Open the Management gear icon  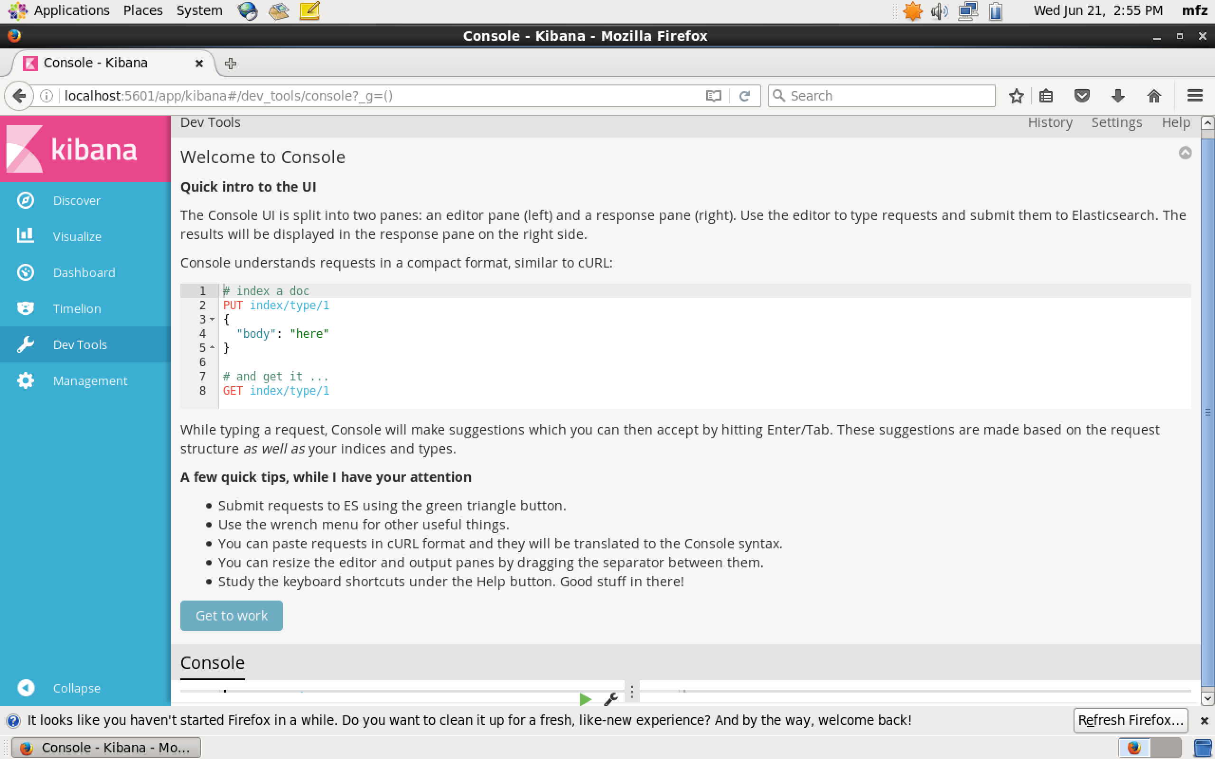[26, 380]
